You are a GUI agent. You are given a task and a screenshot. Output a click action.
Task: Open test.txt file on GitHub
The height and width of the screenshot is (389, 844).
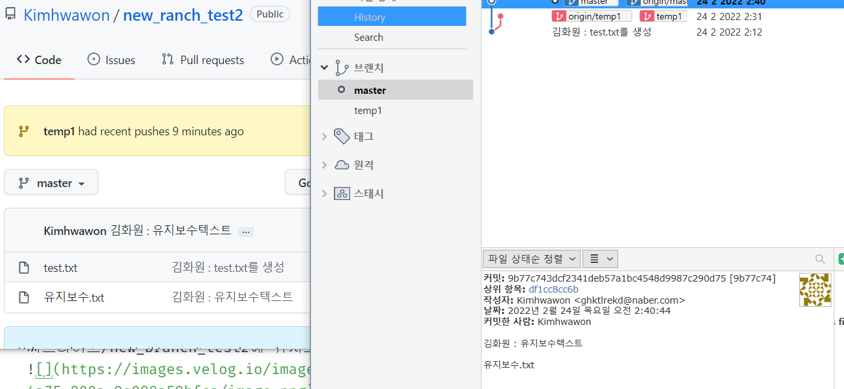[x=61, y=267]
